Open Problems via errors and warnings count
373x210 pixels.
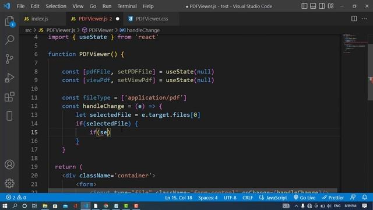(16, 197)
